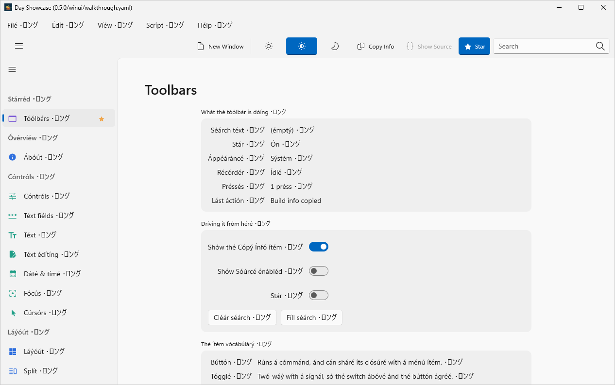
Task: Click the Stárréd section header
Action: [x=30, y=99]
